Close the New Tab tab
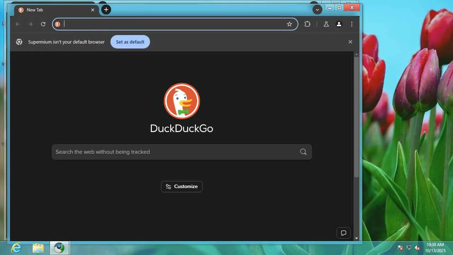The image size is (453, 255). [x=93, y=10]
